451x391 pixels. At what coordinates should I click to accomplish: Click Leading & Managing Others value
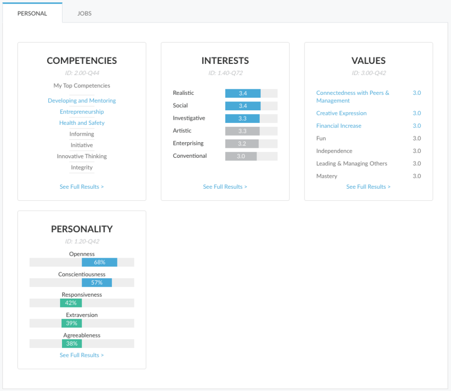click(351, 164)
